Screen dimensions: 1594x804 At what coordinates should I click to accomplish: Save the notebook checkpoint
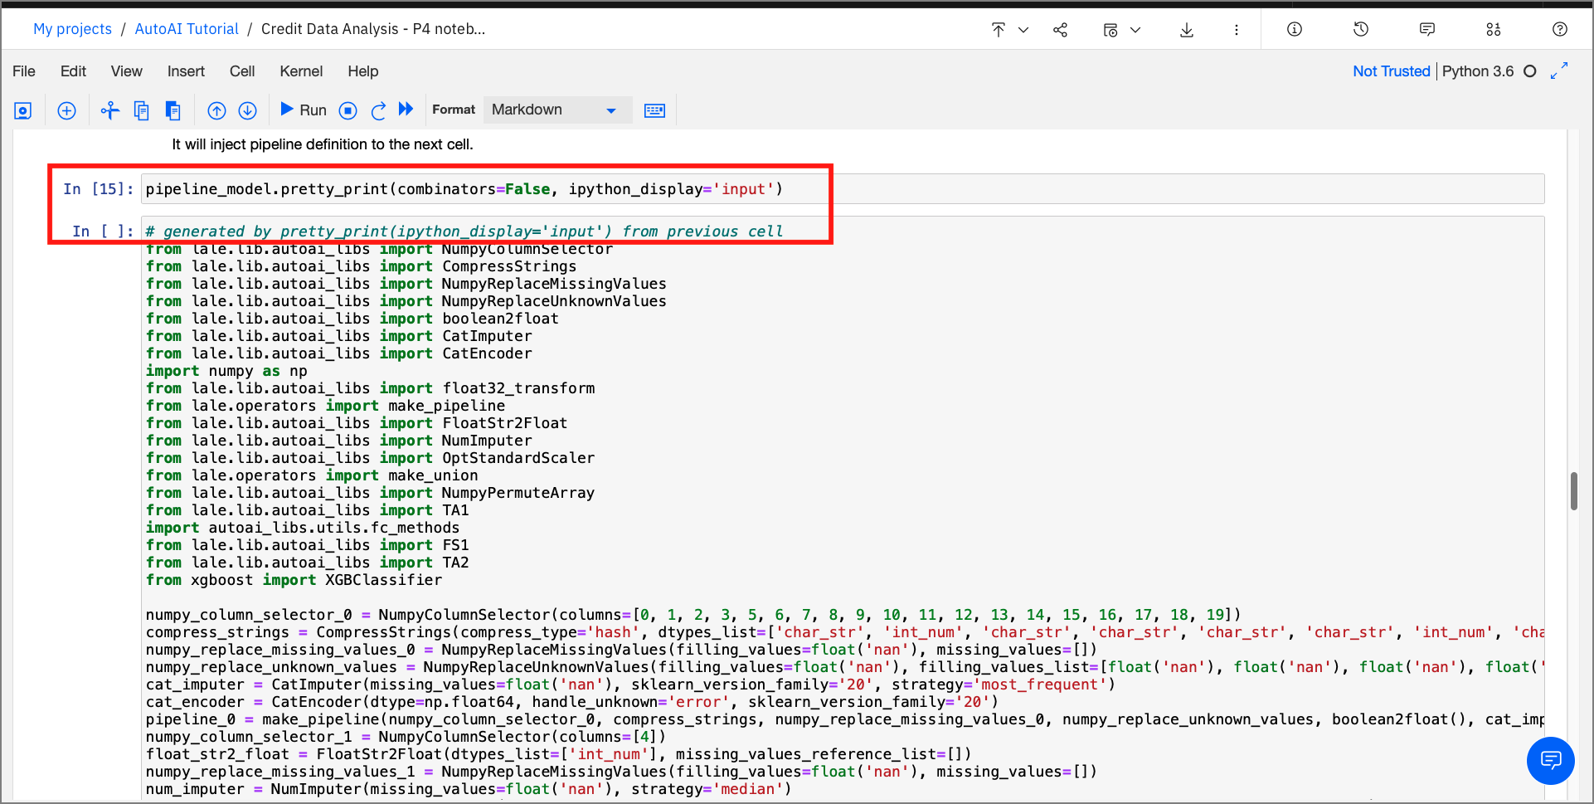[x=22, y=110]
